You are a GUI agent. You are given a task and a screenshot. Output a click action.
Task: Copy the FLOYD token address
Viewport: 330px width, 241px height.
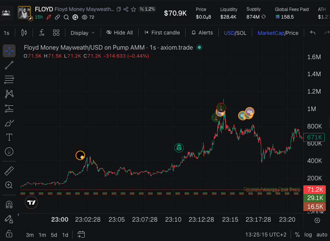pos(119,9)
